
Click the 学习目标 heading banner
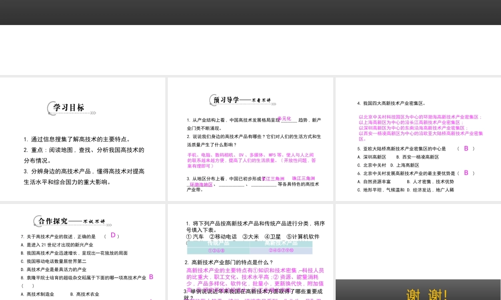(x=69, y=107)
